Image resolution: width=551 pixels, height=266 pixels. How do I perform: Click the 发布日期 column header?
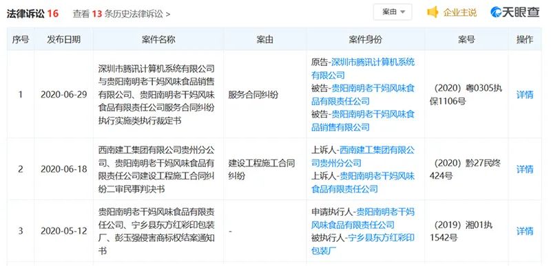click(63, 39)
